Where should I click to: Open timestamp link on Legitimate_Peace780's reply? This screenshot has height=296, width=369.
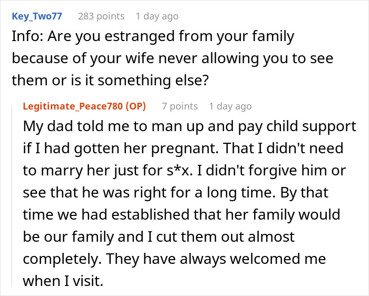[230, 106]
